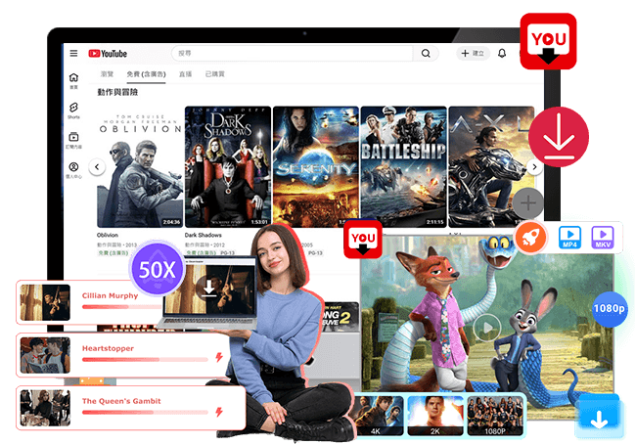Open the Serenity movie poster

coord(316,166)
